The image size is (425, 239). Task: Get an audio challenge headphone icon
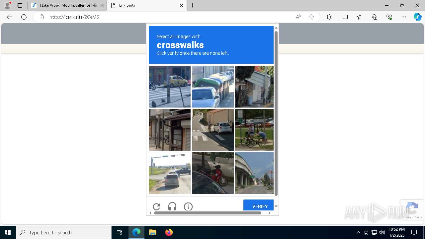pyautogui.click(x=172, y=206)
